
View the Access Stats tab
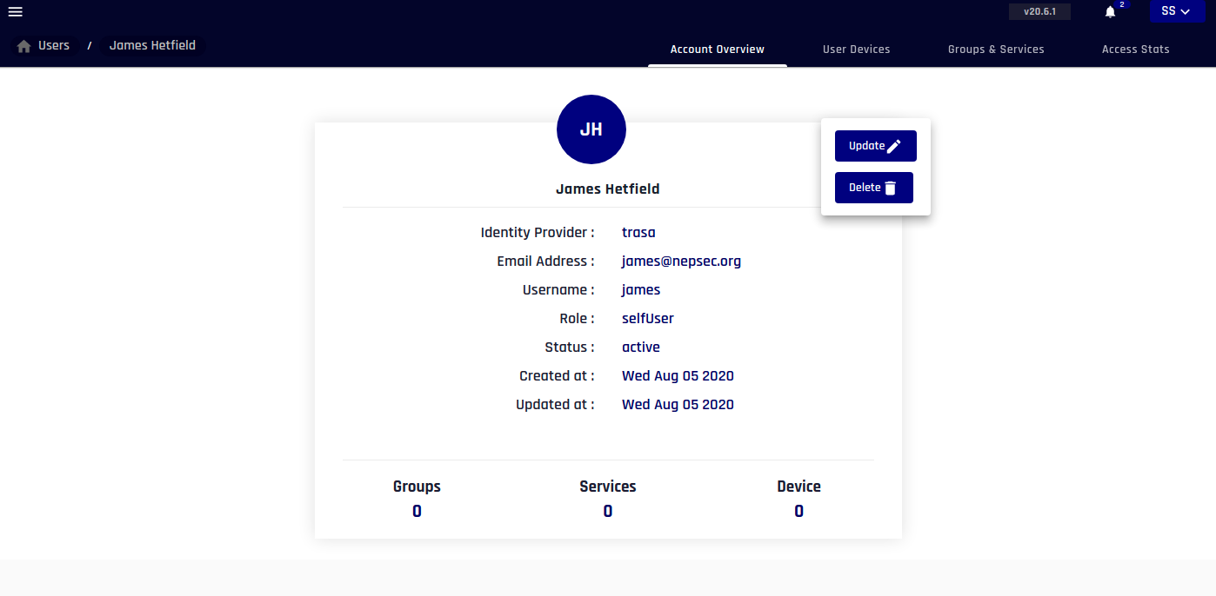[1135, 50]
